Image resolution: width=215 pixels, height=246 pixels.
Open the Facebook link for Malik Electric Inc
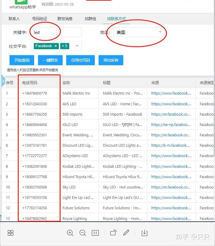[171, 93]
